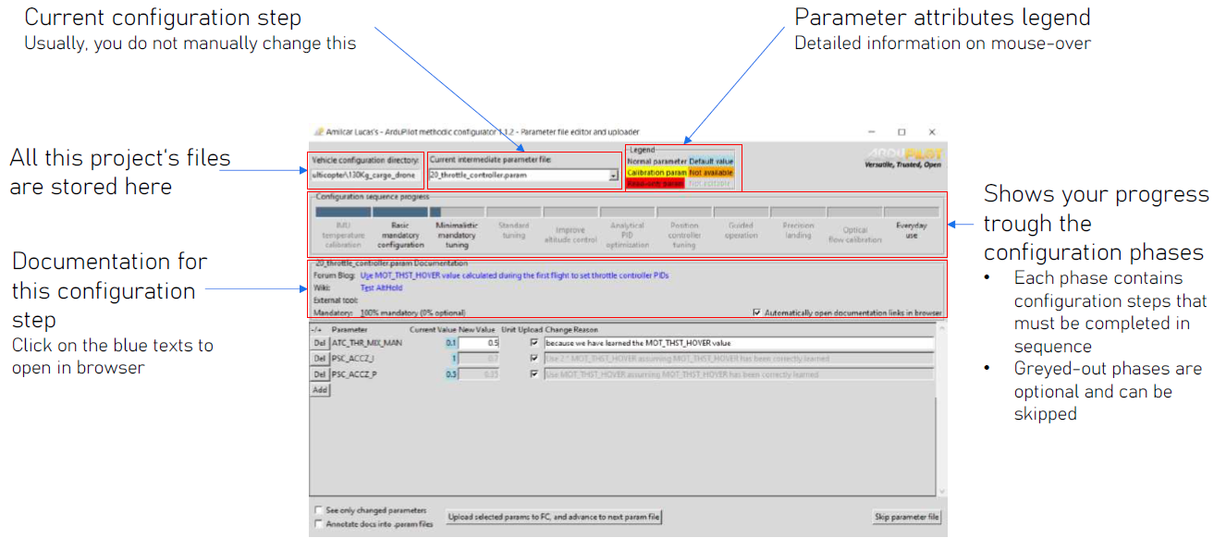Select Improve altitude control phase
Viewport: 1214px width, 538px height.
pos(570,235)
